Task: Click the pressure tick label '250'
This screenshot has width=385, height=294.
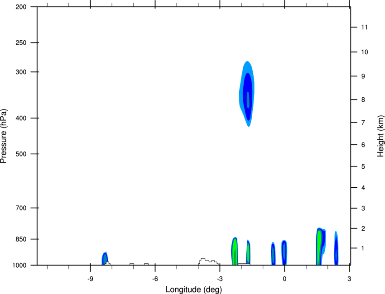Action: pos(21,43)
